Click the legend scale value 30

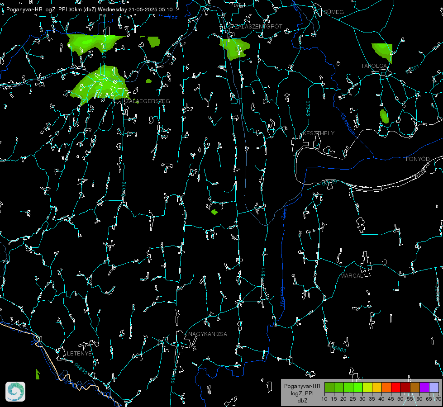[362, 399]
